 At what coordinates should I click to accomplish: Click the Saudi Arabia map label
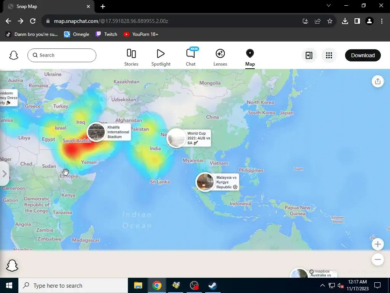click(77, 140)
